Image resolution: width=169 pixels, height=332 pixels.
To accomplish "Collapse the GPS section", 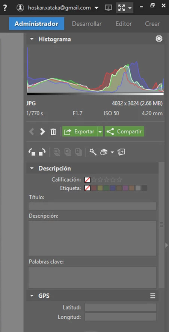I will click(32, 296).
